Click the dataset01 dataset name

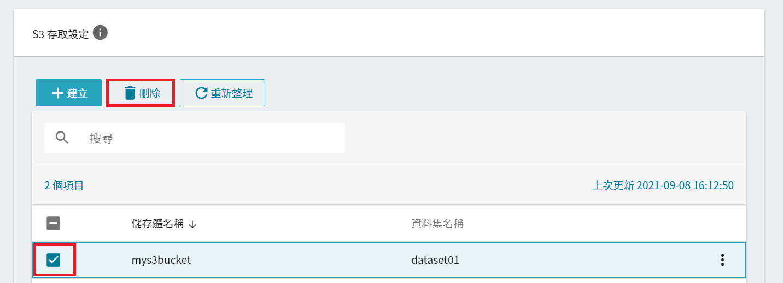pyautogui.click(x=435, y=260)
